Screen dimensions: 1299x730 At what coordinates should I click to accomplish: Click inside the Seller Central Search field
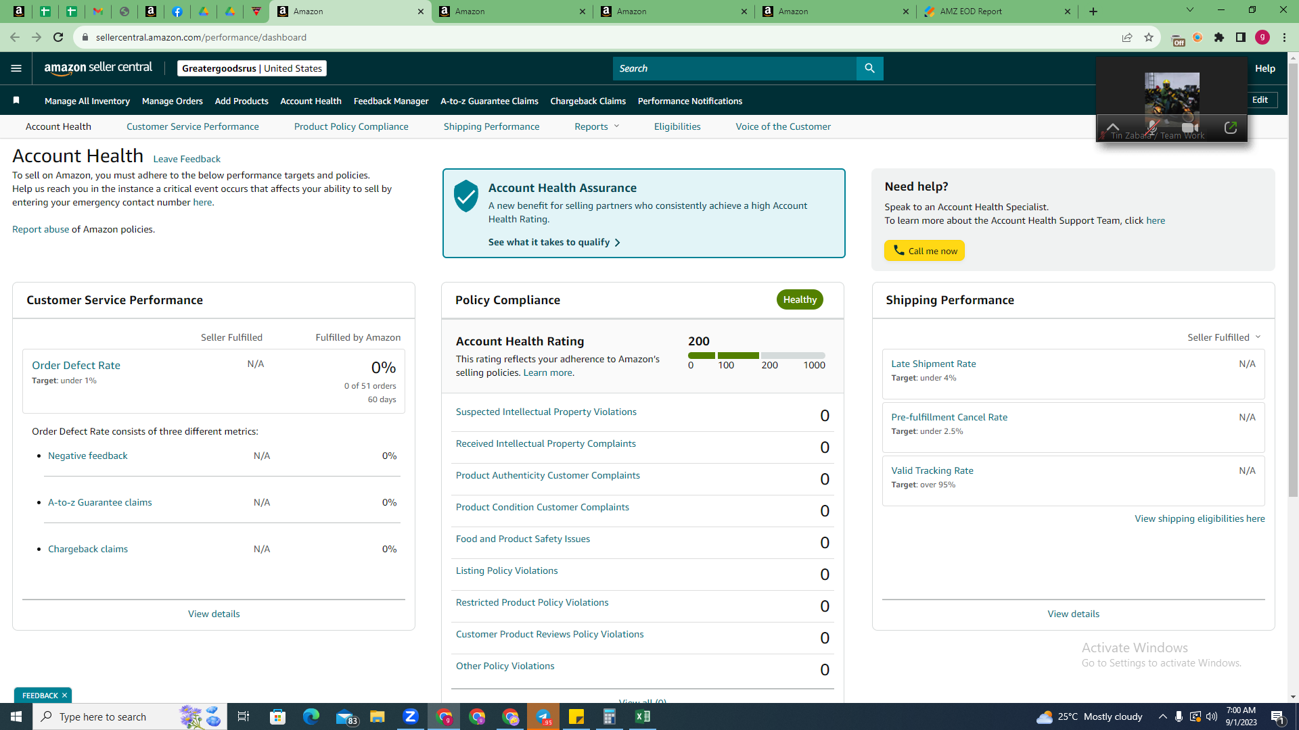tap(735, 68)
